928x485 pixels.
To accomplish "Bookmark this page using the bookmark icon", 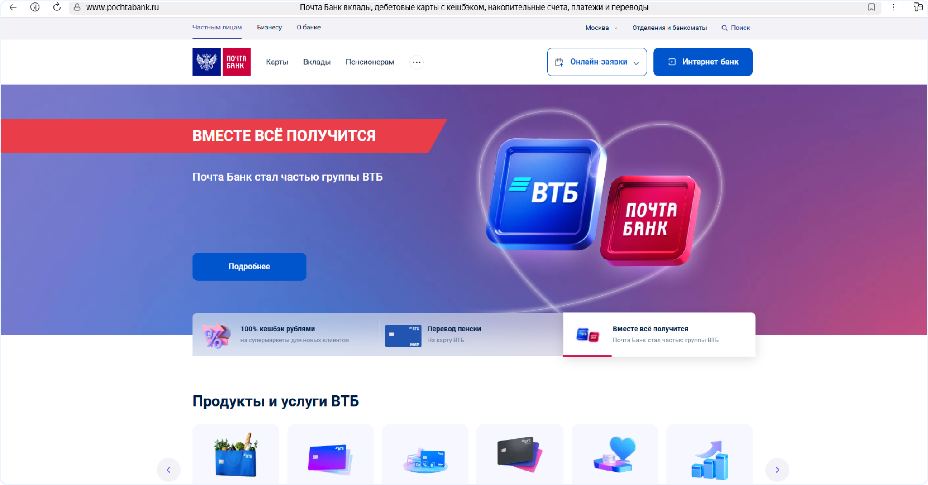I will 871,7.
